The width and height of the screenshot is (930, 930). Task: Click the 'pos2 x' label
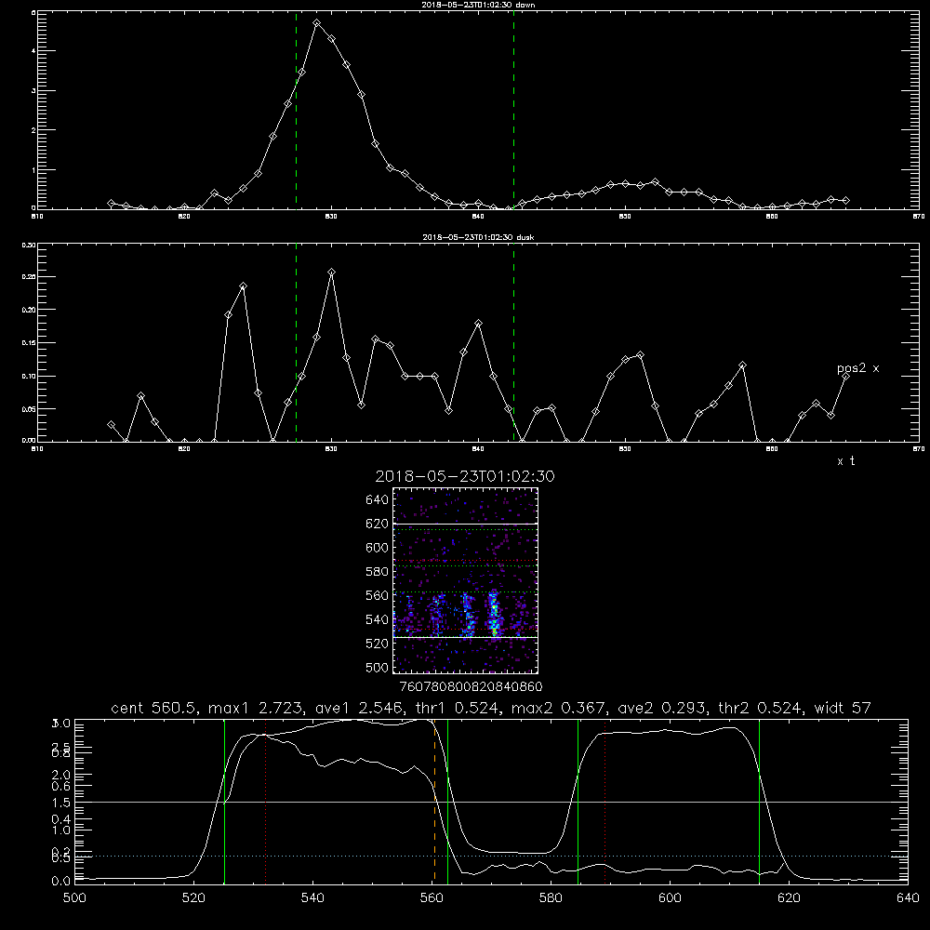[857, 368]
